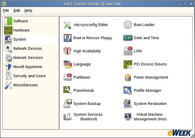This screenshot has height=138, width=195.
Task: Click the Miscellaneous label
Action: 26,85
